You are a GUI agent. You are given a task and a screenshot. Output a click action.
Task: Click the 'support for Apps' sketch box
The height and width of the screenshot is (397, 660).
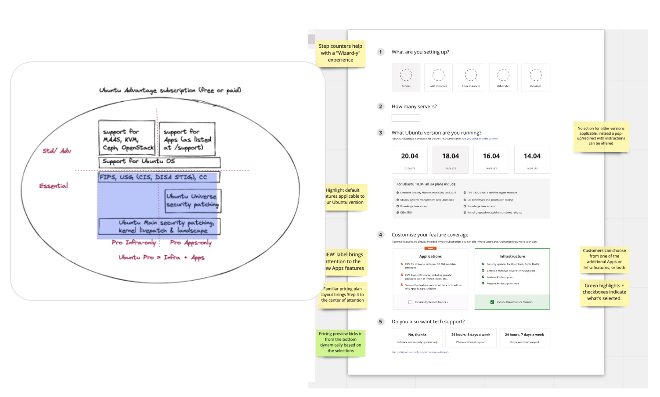[x=187, y=139]
